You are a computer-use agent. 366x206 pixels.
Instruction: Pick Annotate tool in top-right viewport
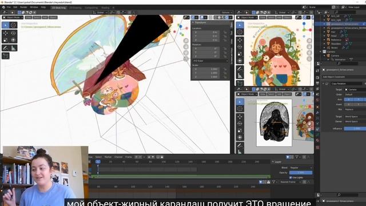coord(240,69)
